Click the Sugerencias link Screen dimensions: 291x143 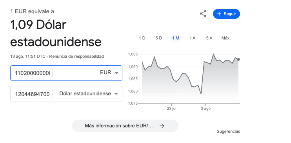pyautogui.click(x=228, y=132)
